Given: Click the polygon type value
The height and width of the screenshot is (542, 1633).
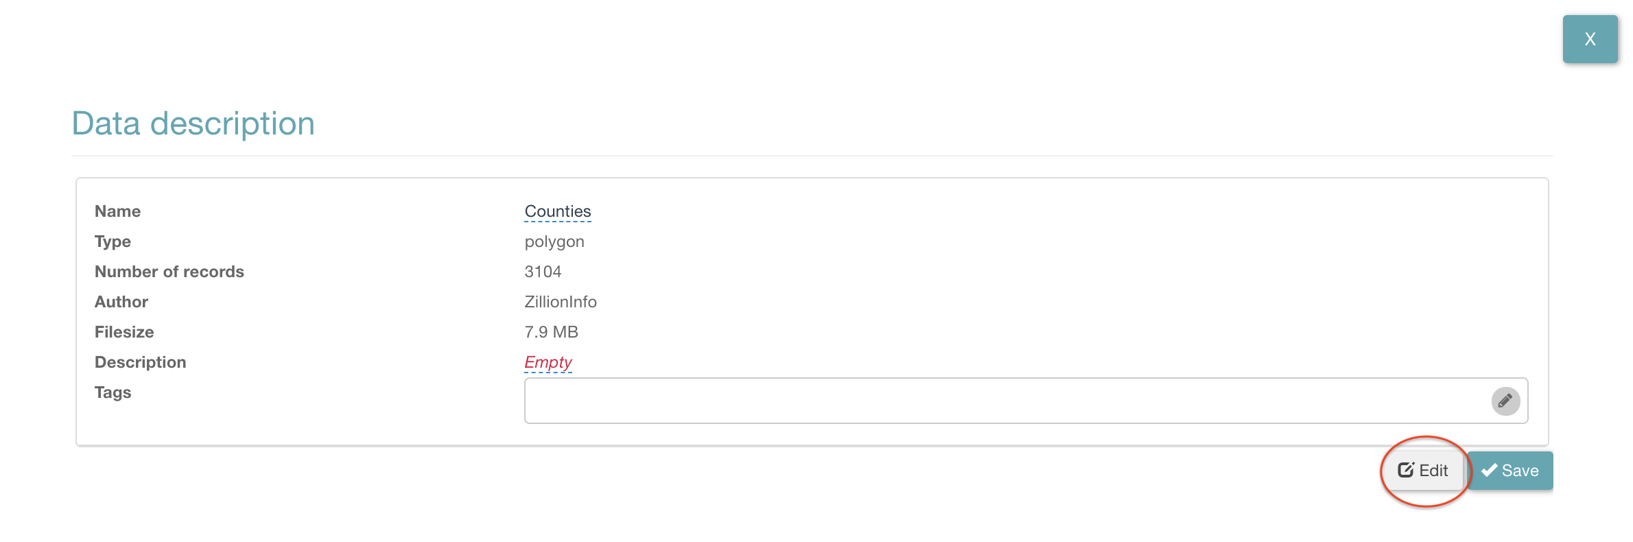Looking at the screenshot, I should click(x=554, y=241).
